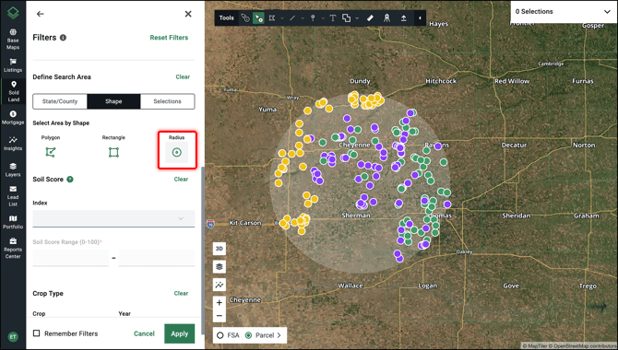Switch to the State/County tab

pos(60,101)
